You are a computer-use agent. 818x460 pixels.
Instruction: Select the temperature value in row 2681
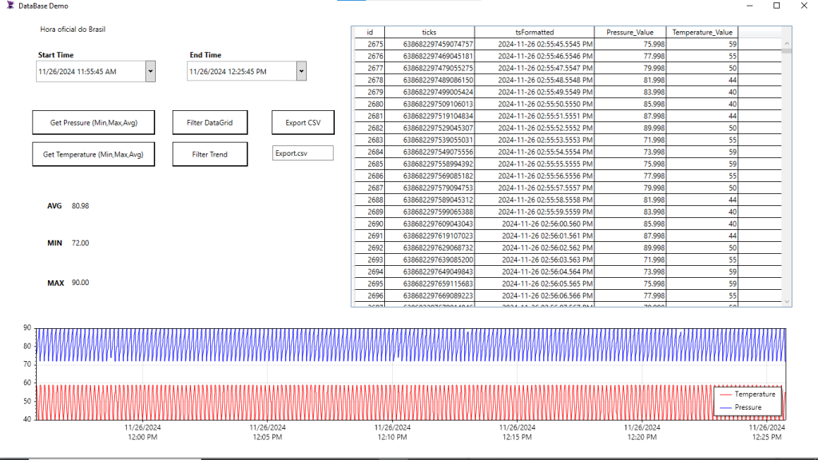click(702, 117)
